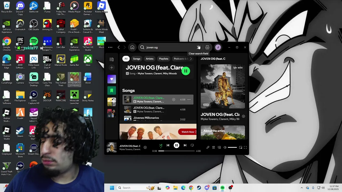Open Rockstar Games desktop shortcut
Image resolution: width=342 pixels, height=192 pixels.
pos(88,9)
